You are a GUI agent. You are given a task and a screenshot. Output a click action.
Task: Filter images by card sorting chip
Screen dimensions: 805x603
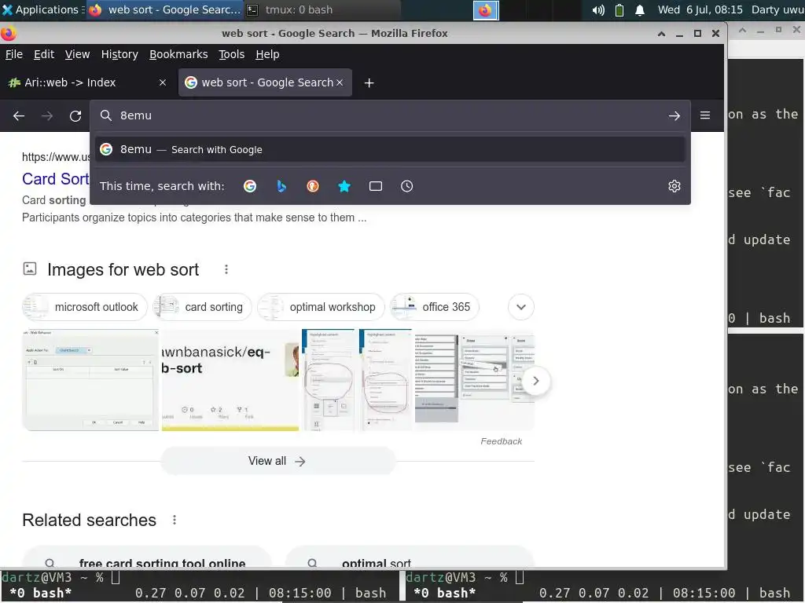(x=202, y=307)
